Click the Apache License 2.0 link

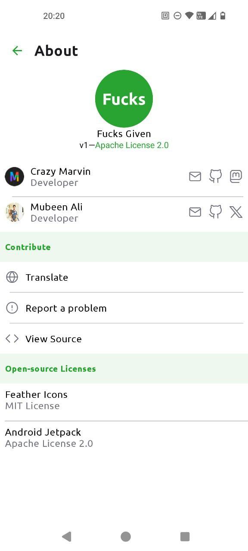pos(132,145)
